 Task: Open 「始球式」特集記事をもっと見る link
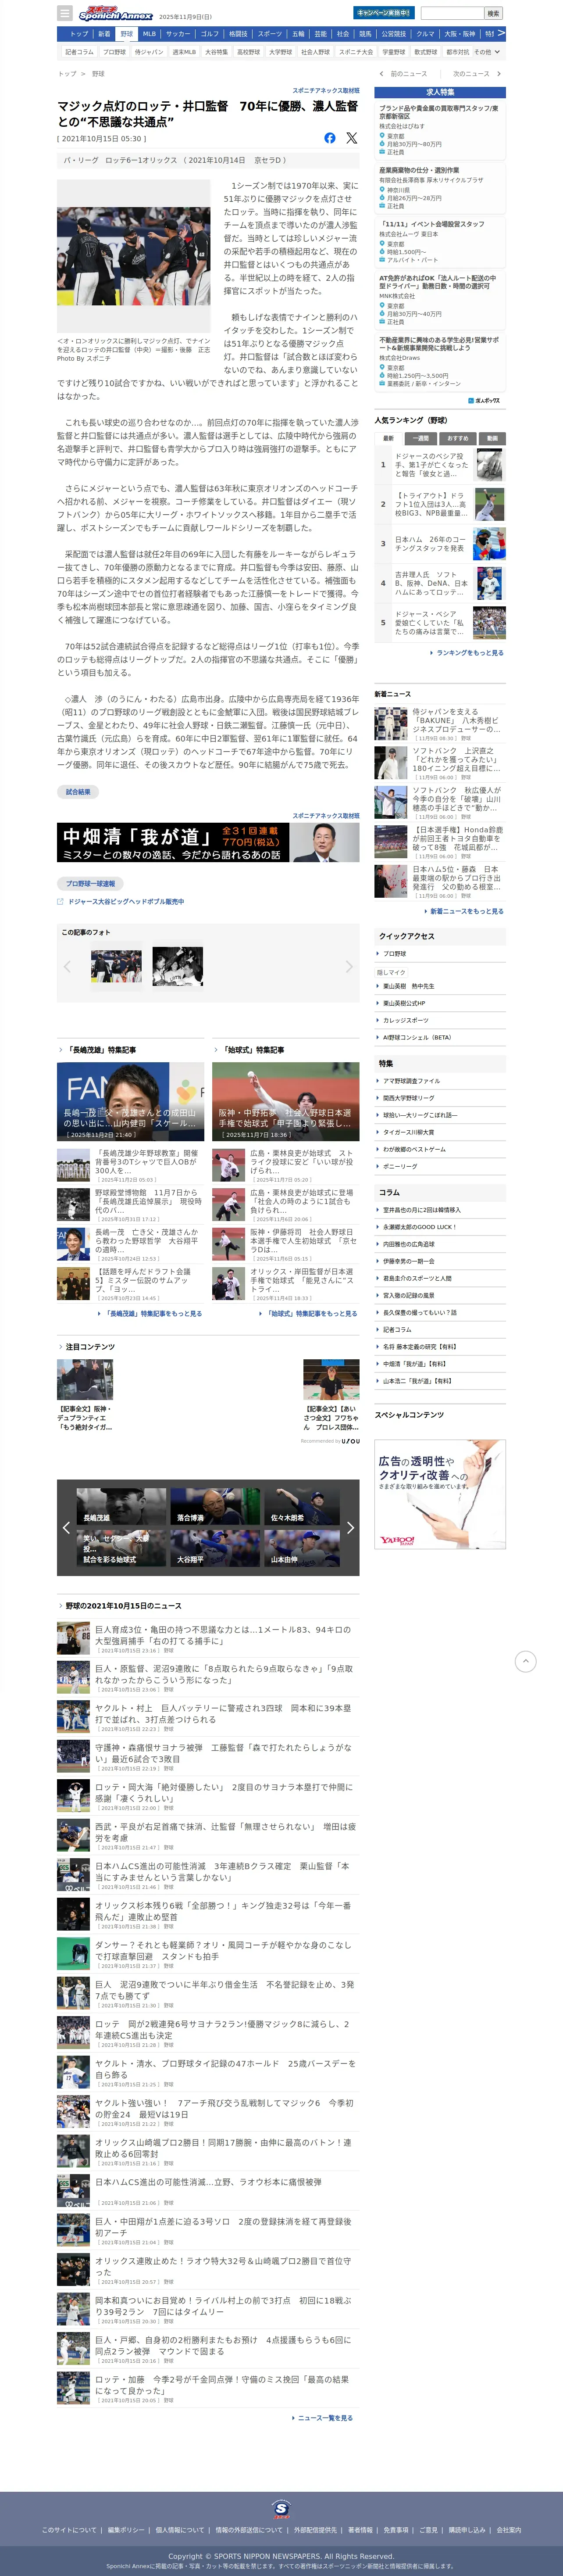310,1314
